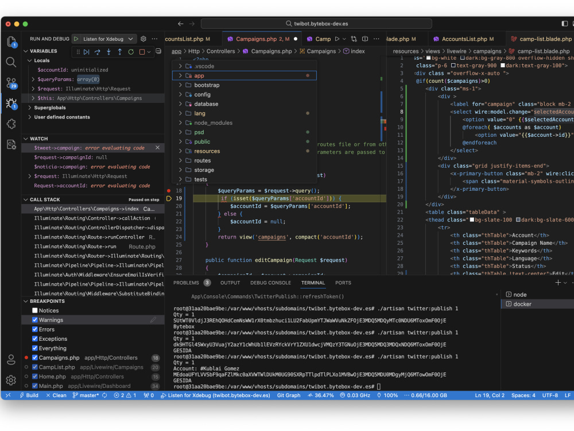Click Step Into in debug toolbar
The height and width of the screenshot is (431, 574).
click(108, 52)
